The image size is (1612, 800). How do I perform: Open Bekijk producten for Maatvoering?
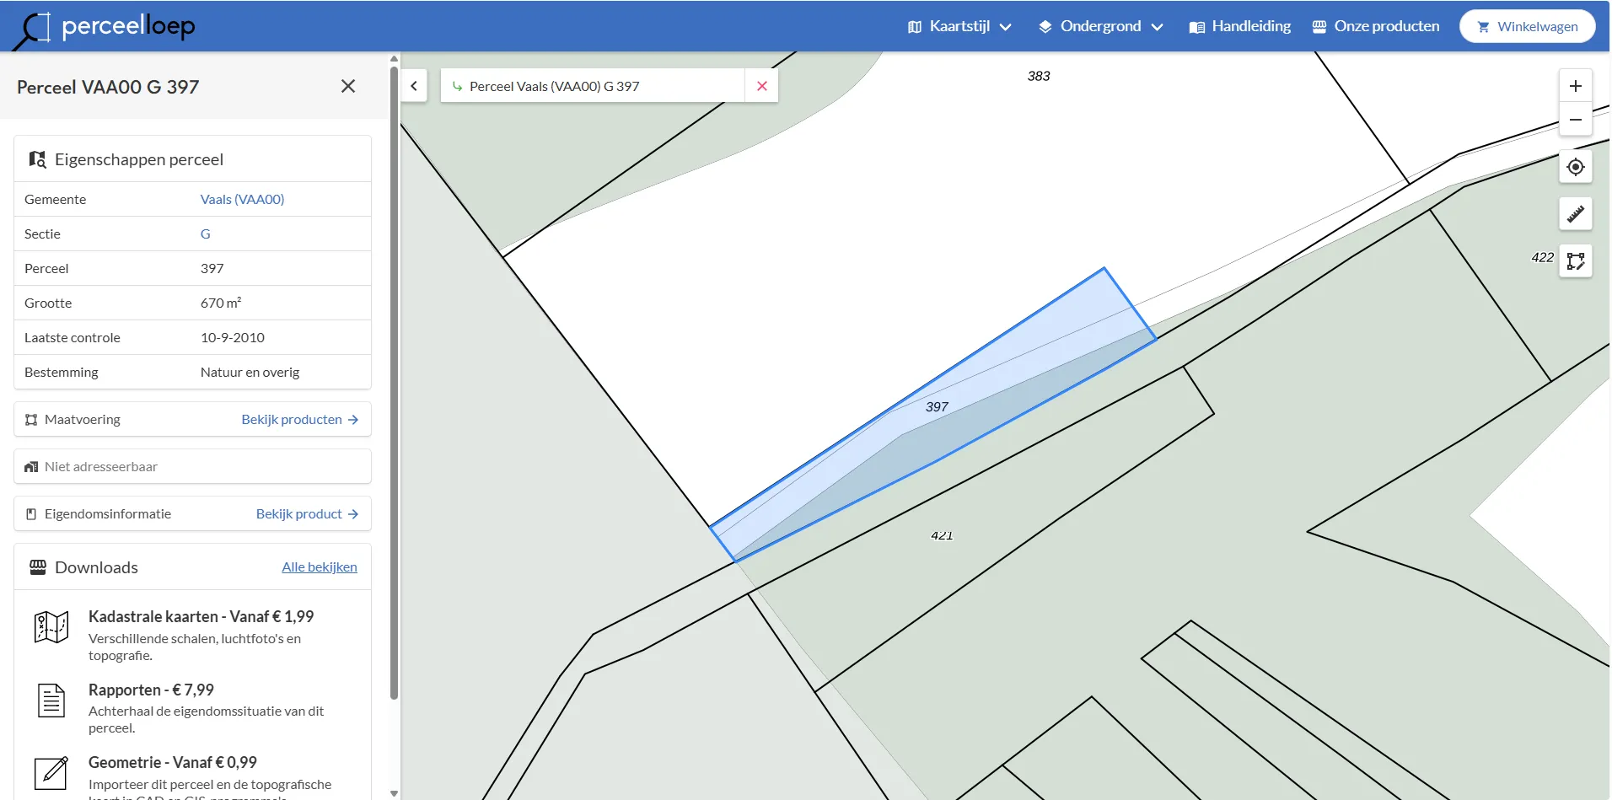[300, 420]
